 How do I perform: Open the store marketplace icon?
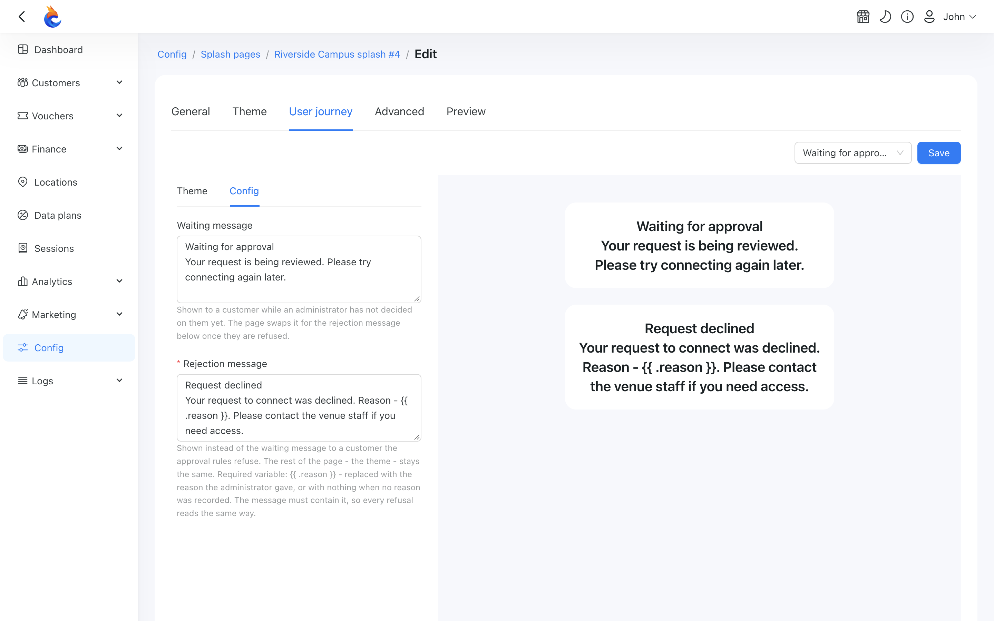pyautogui.click(x=863, y=17)
